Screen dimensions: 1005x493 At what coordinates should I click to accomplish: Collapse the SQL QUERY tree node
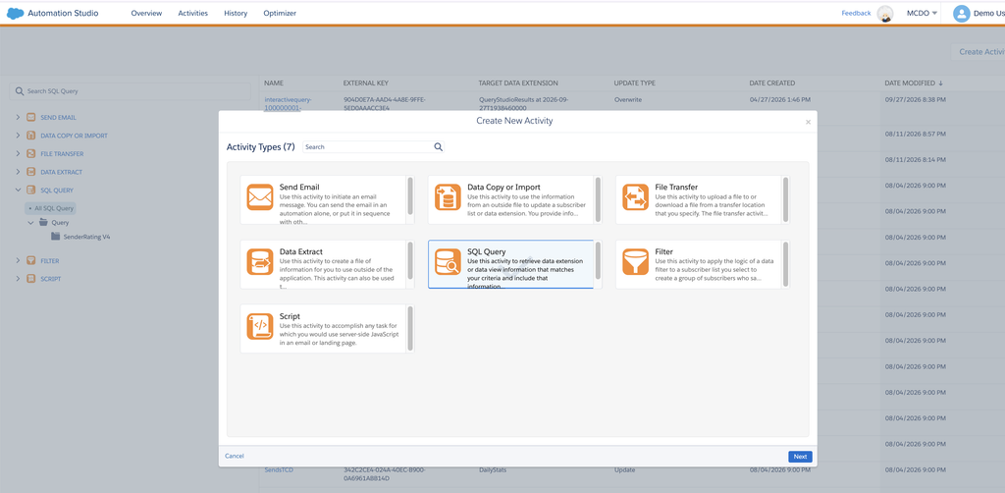(x=18, y=190)
